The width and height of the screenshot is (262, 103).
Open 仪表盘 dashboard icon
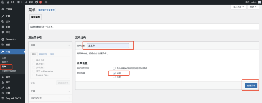[3, 9]
